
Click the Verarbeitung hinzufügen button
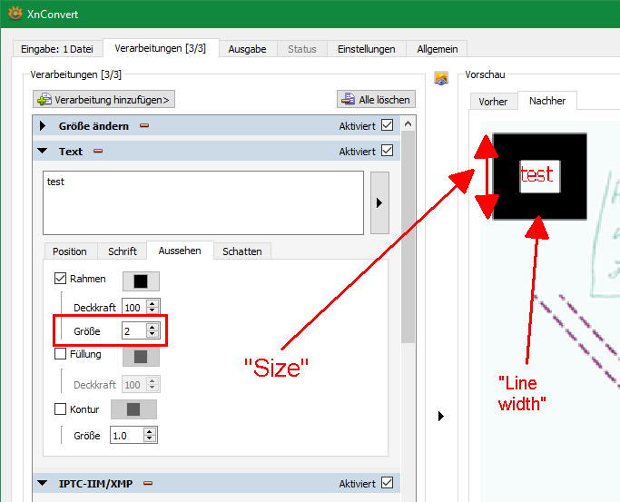pos(104,99)
